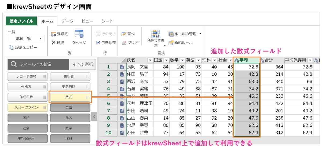
Task: Open the 国語 column filter dropdown
Action: click(166, 60)
